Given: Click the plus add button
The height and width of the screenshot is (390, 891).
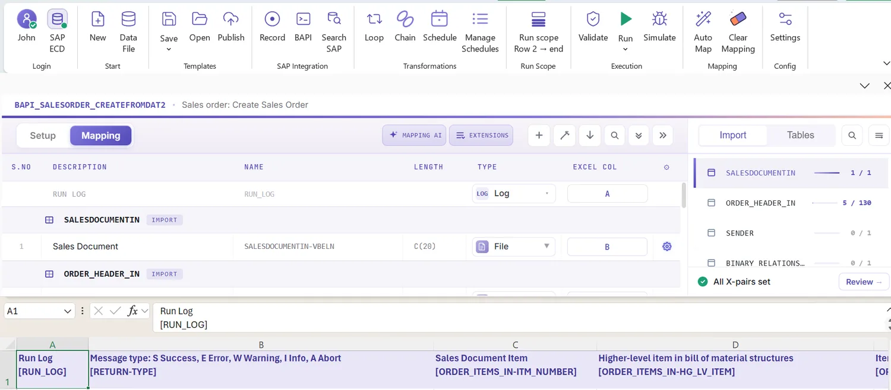Looking at the screenshot, I should pos(539,135).
